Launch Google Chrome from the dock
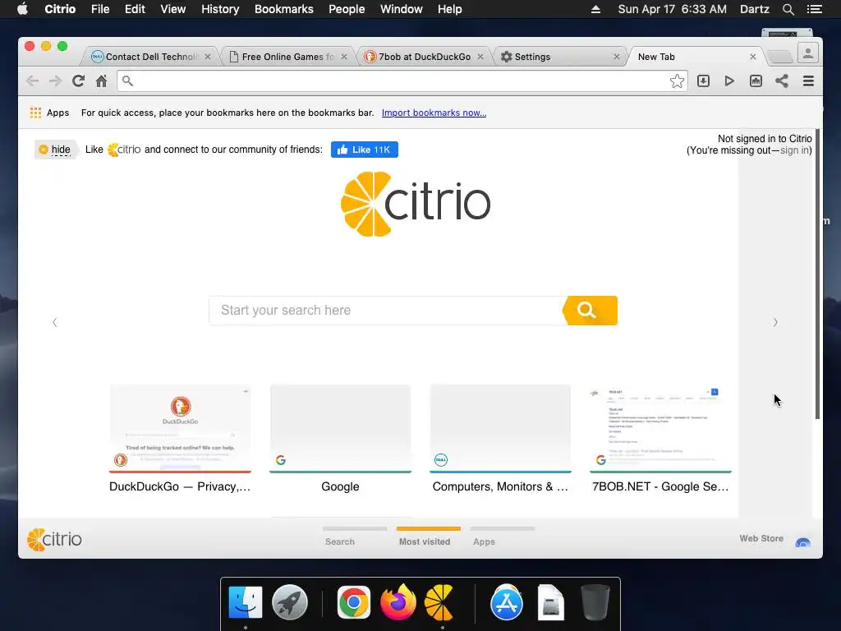 [x=353, y=602]
